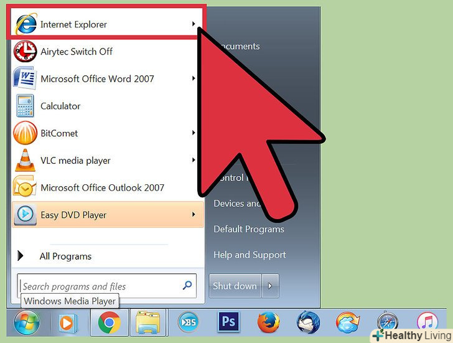453x343 pixels.
Task: Select the BitComet menu entry label
Action: click(x=59, y=133)
